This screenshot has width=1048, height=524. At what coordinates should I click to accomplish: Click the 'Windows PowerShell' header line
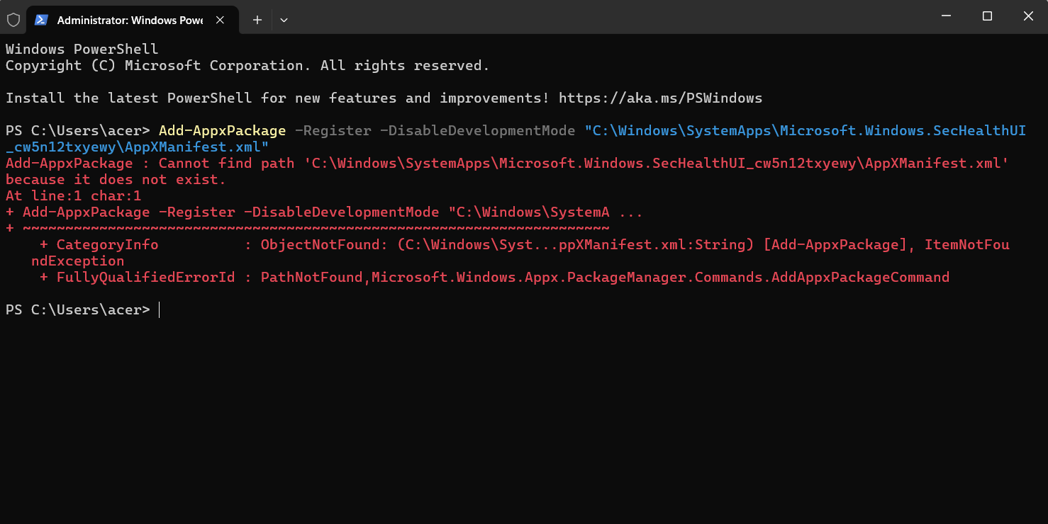(x=82, y=49)
